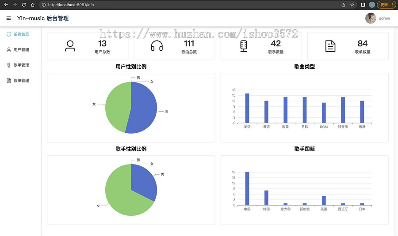Click the 美国 bar in 歌手国籍 chart
Image resolution: width=398 pixels, height=236 pixels.
click(x=324, y=201)
